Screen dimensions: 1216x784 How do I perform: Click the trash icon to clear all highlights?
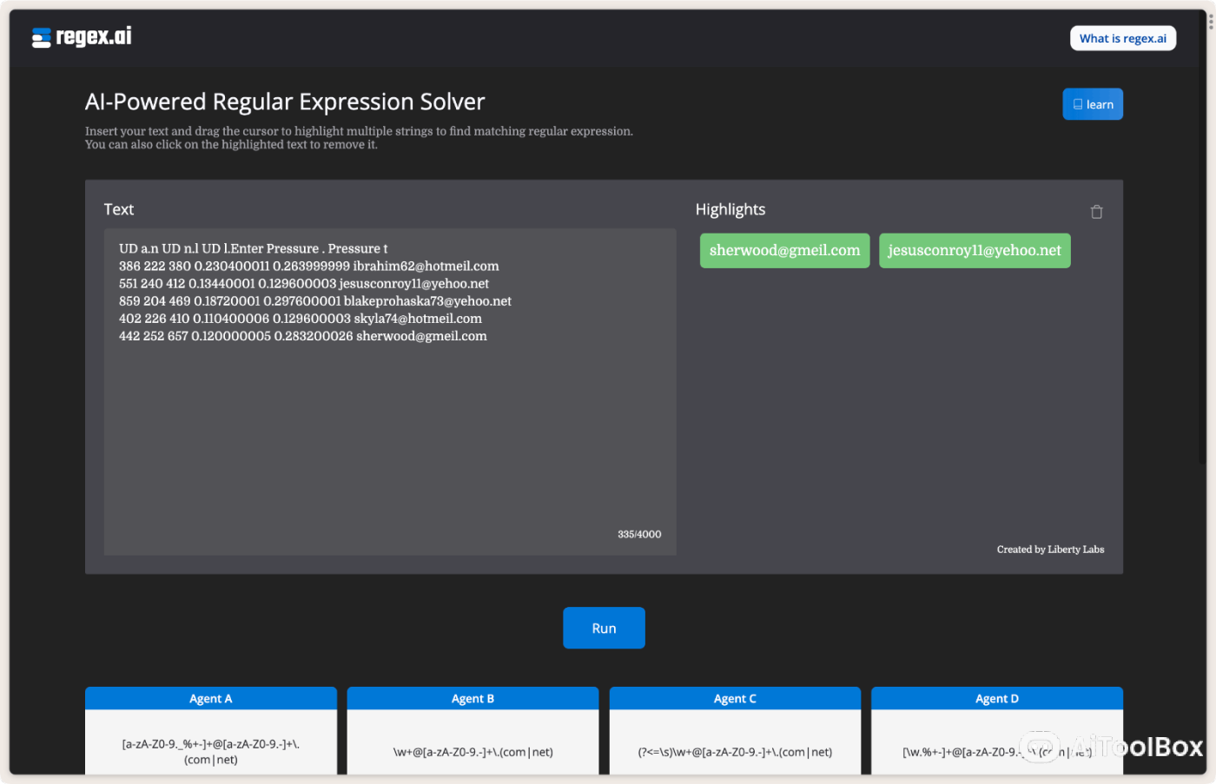click(x=1096, y=211)
